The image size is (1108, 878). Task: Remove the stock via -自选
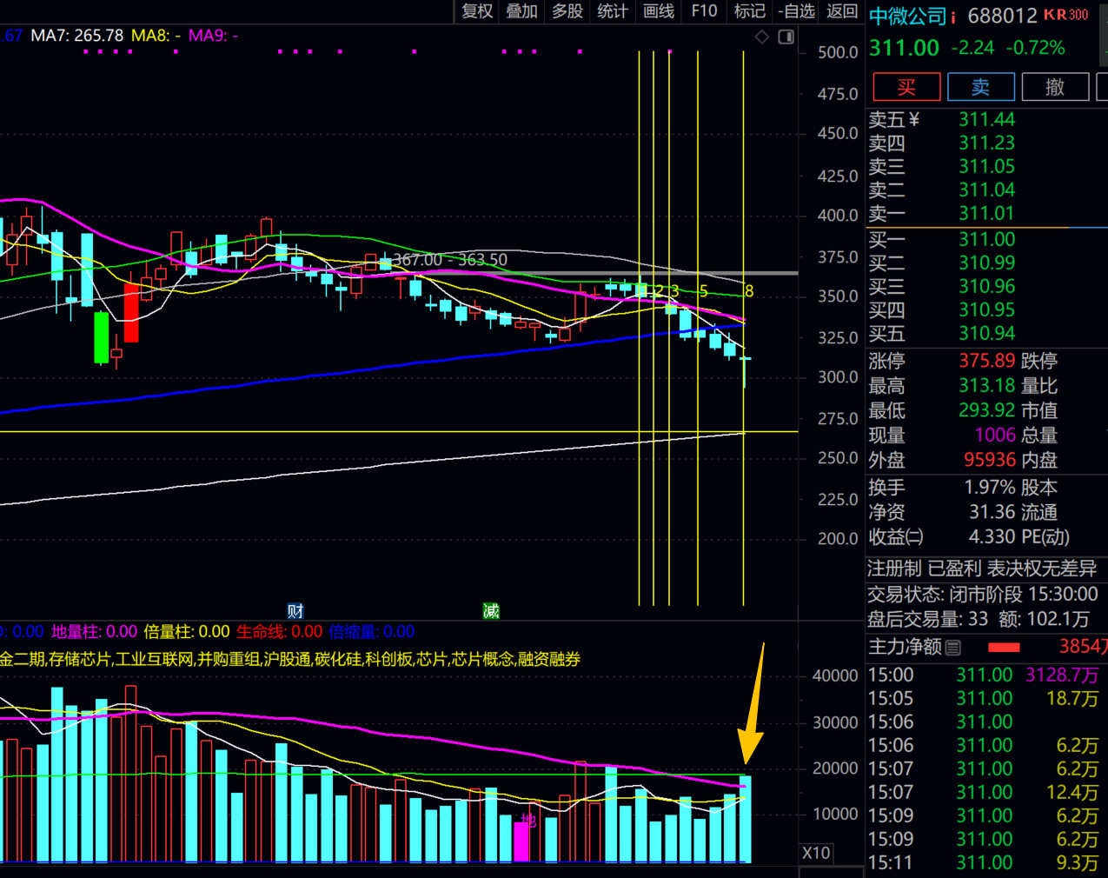(x=797, y=11)
